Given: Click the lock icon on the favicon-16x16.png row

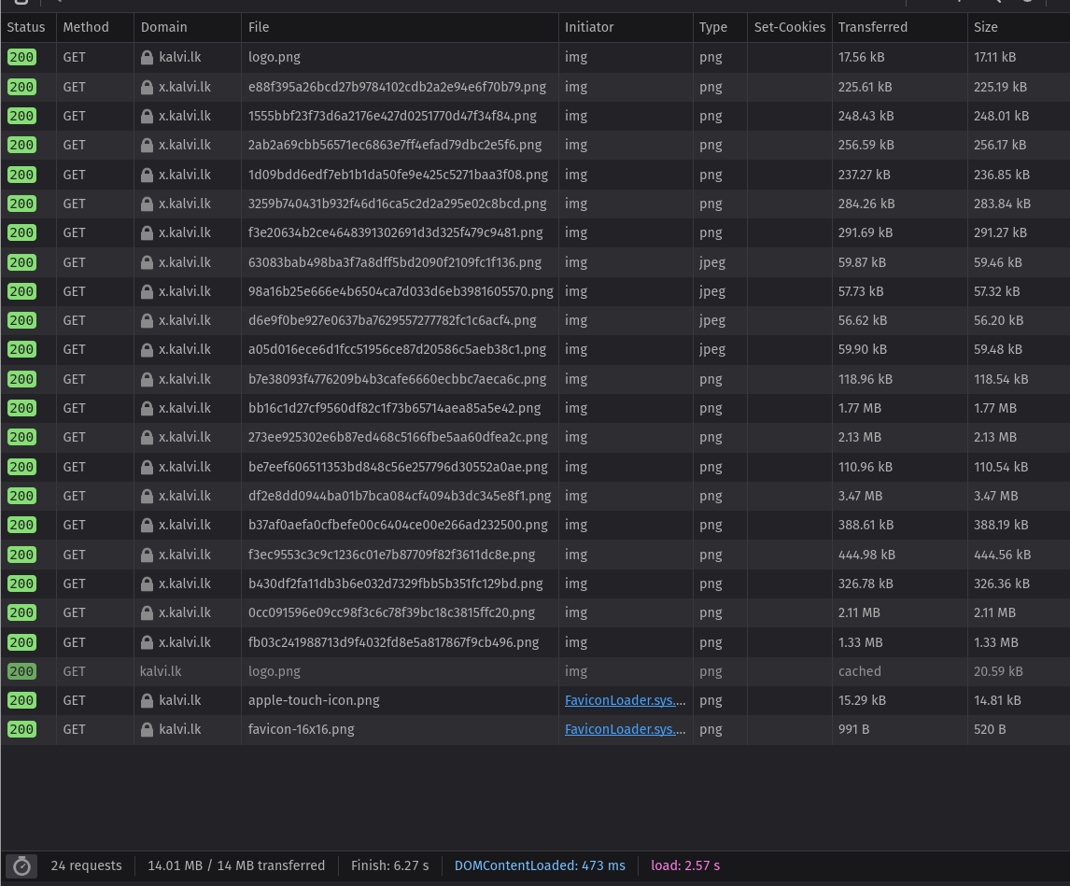Looking at the screenshot, I should pyautogui.click(x=147, y=729).
